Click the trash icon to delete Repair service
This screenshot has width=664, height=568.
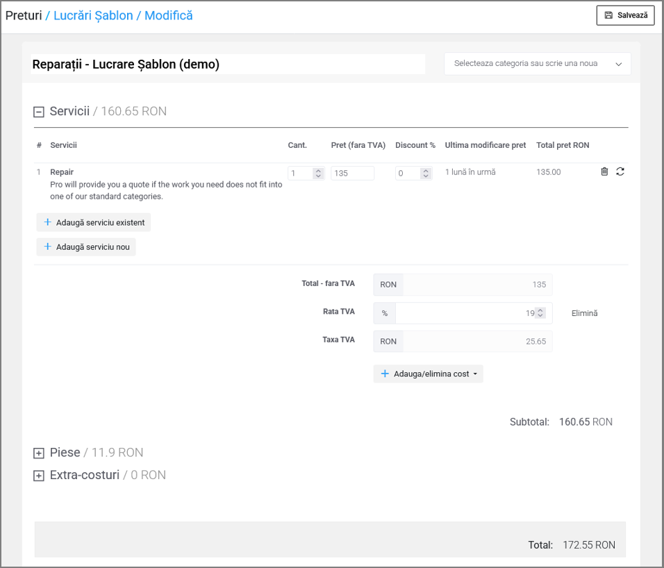tap(604, 172)
